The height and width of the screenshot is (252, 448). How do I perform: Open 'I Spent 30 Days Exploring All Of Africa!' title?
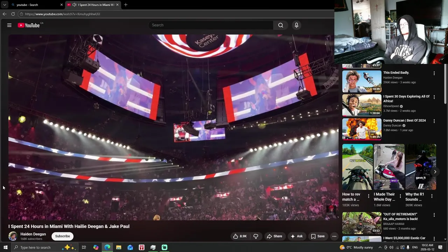pyautogui.click(x=406, y=99)
